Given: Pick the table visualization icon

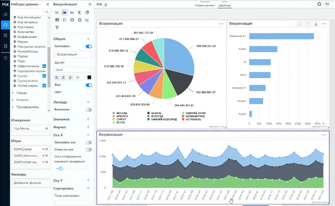Looking at the screenshot, I should [x=57, y=20].
